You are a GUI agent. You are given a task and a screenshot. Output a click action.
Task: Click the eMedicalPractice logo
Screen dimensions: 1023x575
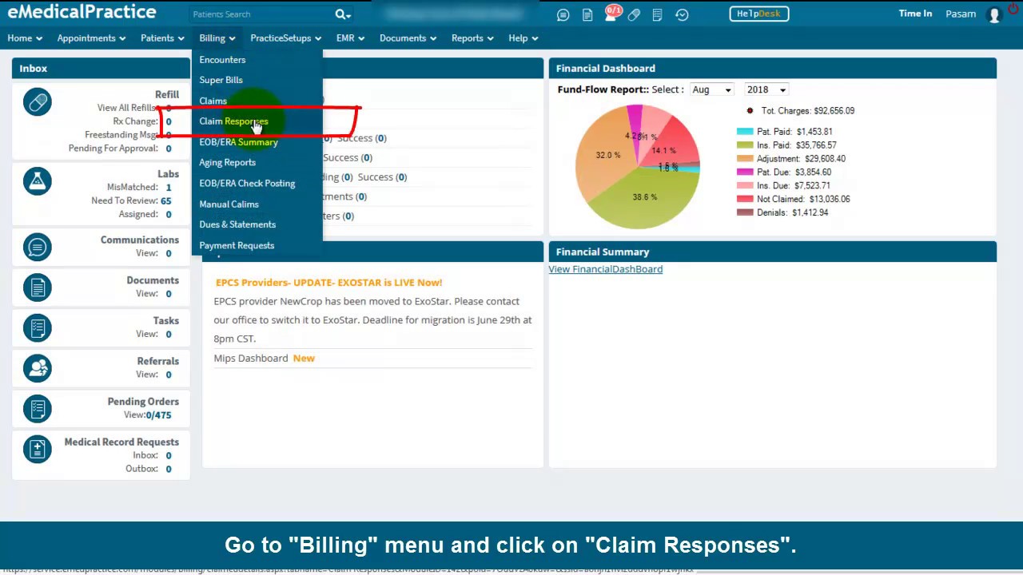82,12
